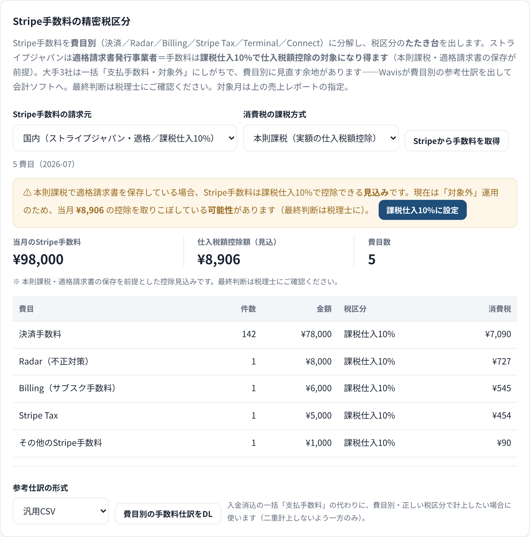The width and height of the screenshot is (530, 537).
Task: Click the 件数 column header
Action: tap(248, 309)
